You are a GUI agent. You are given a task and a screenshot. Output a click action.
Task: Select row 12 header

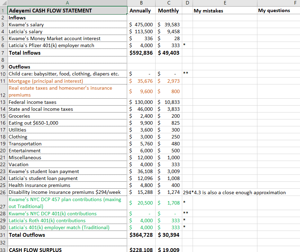(4, 92)
